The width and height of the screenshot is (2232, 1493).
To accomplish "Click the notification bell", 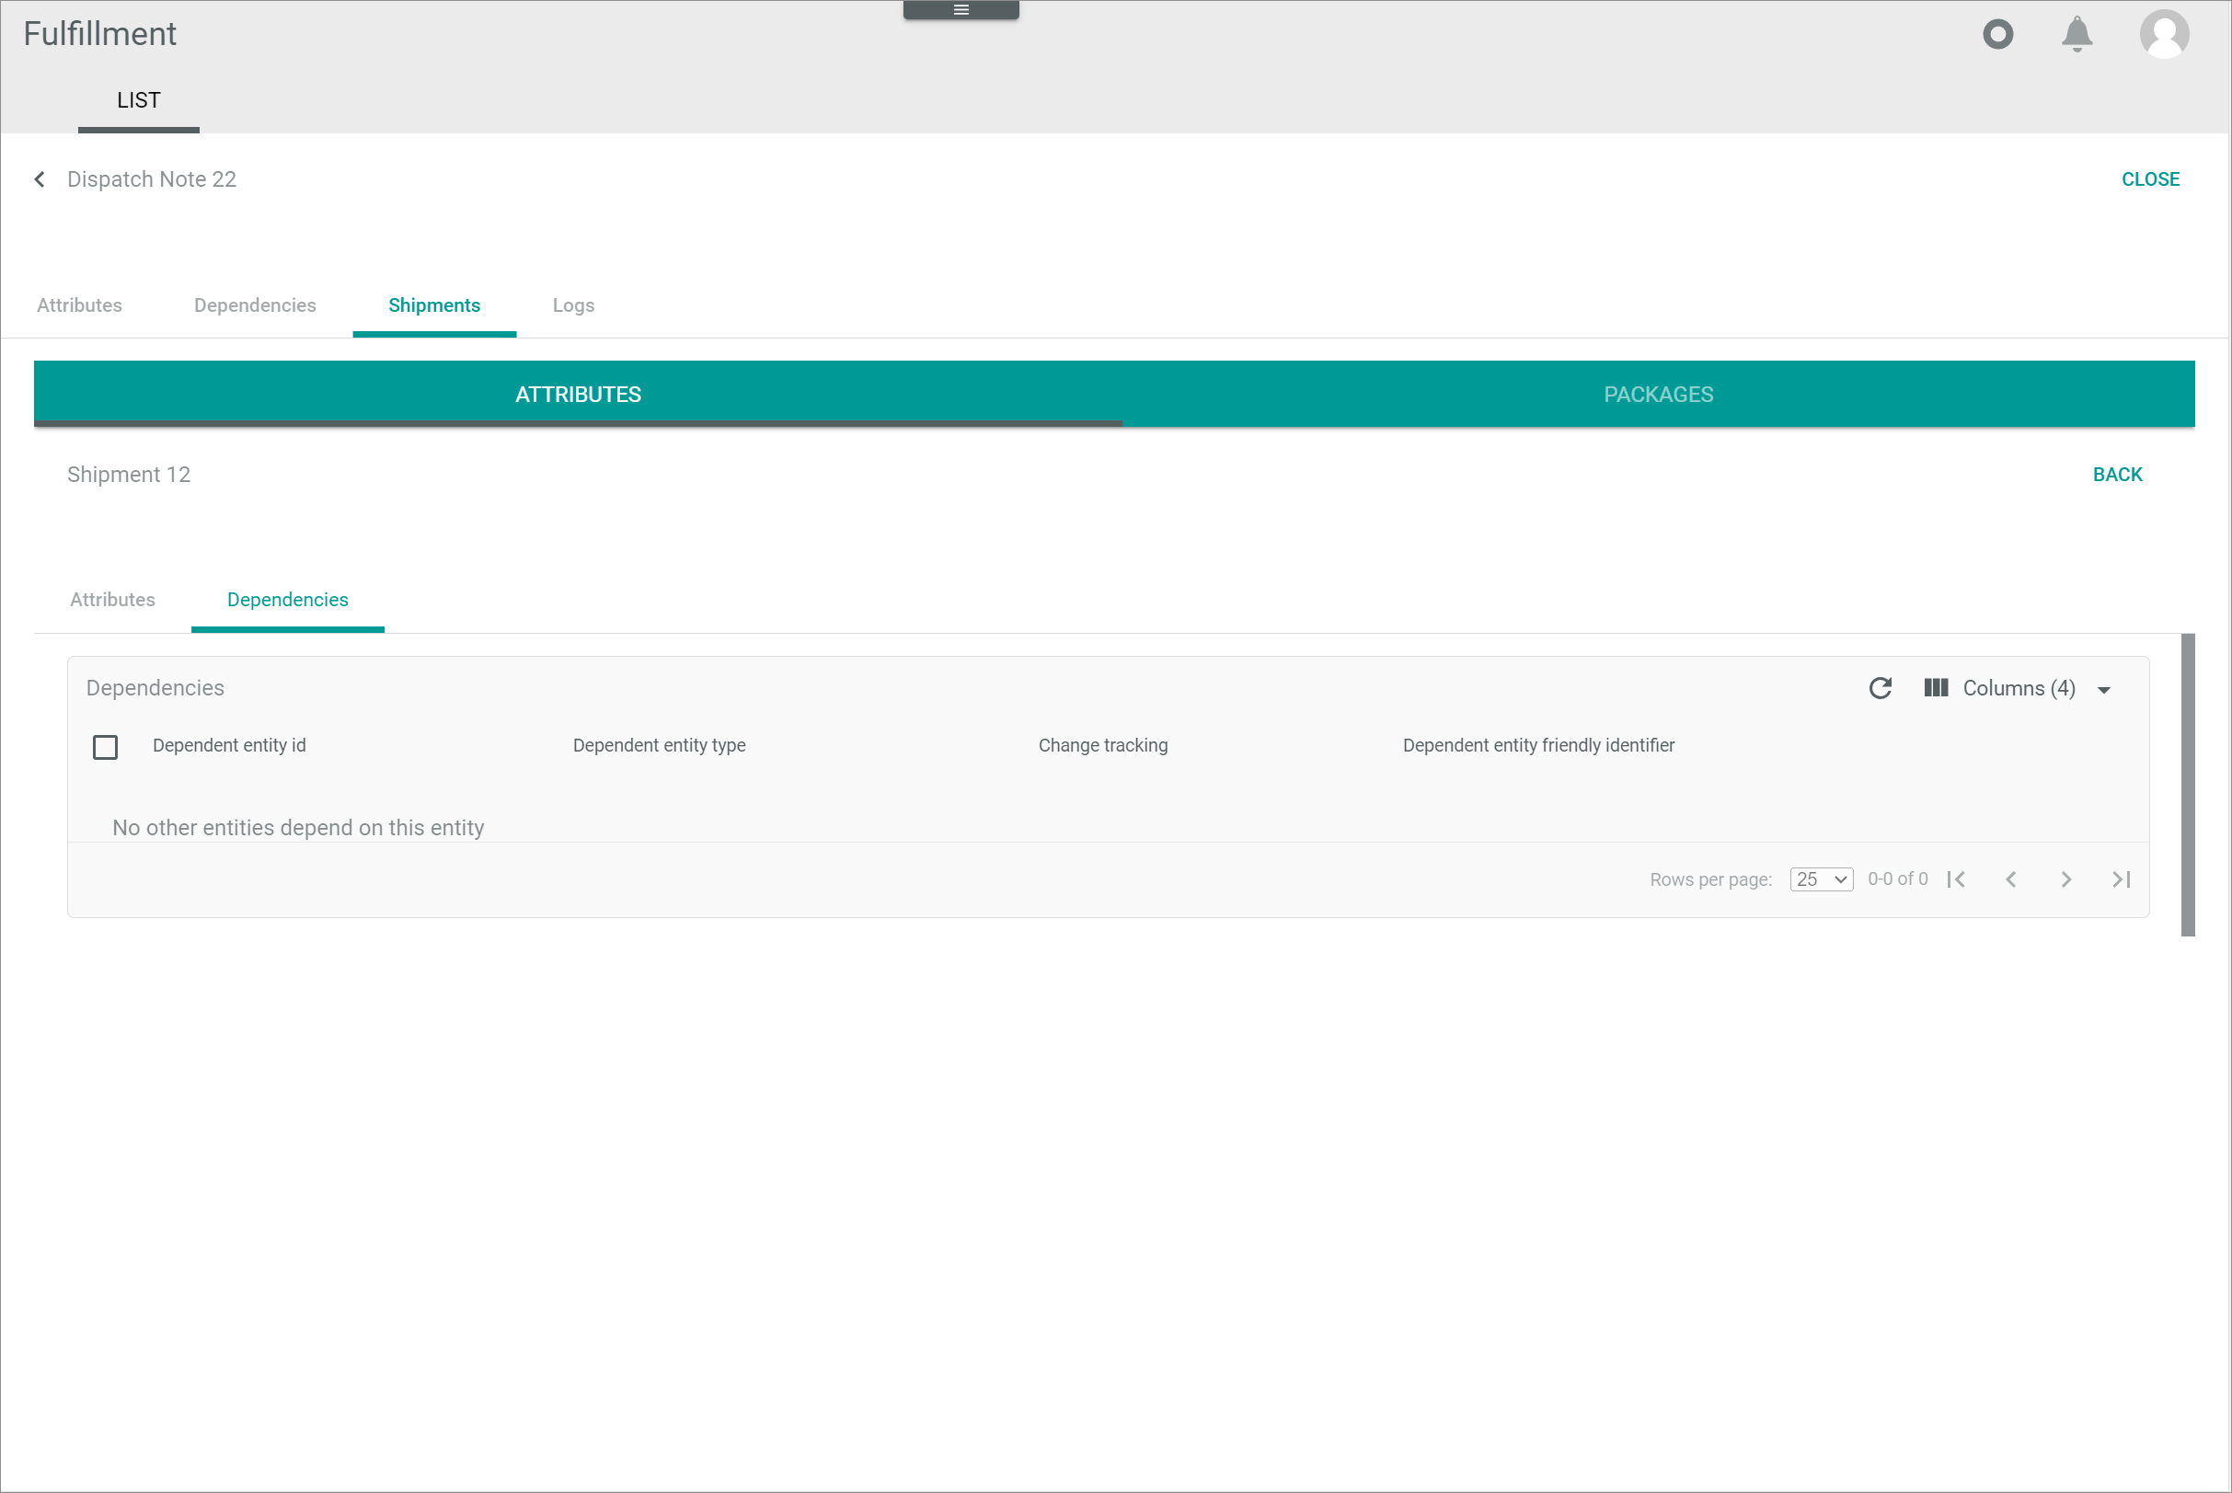I will (2077, 34).
